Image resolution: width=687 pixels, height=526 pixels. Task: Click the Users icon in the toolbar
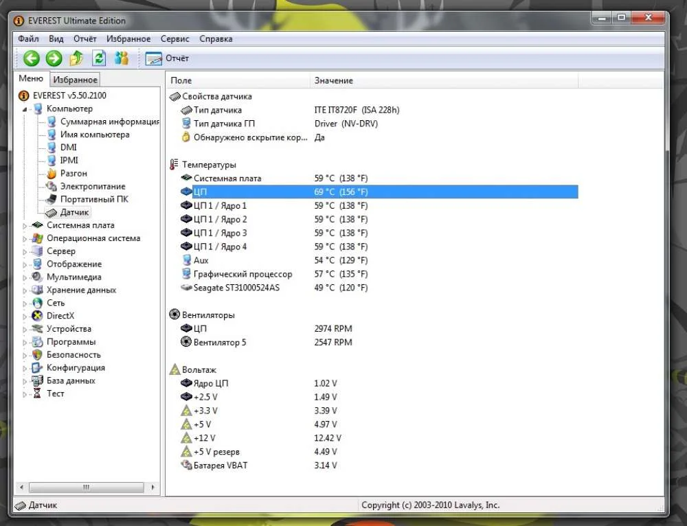click(122, 58)
